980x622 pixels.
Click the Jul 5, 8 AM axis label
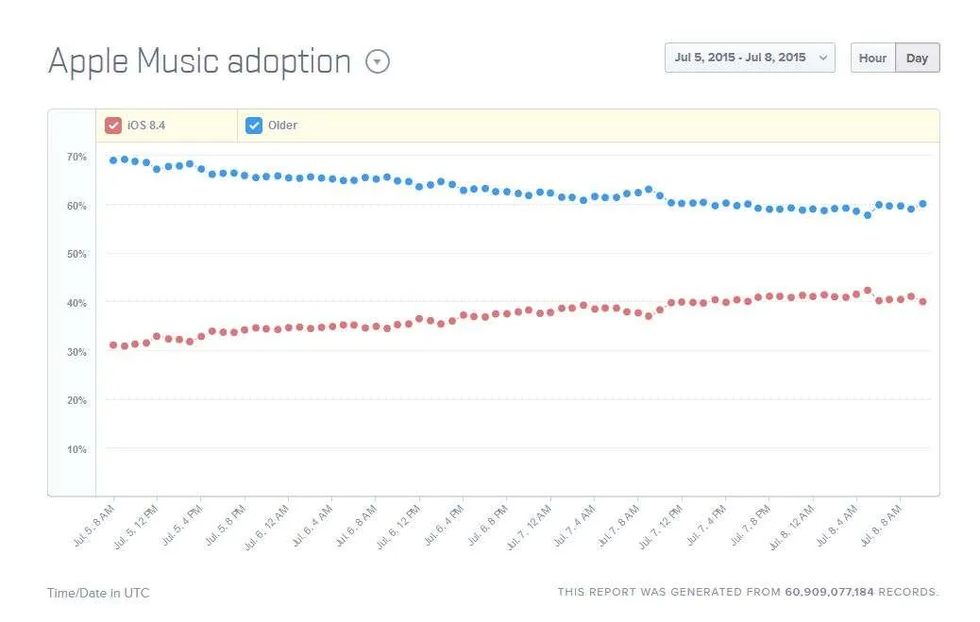(94, 525)
